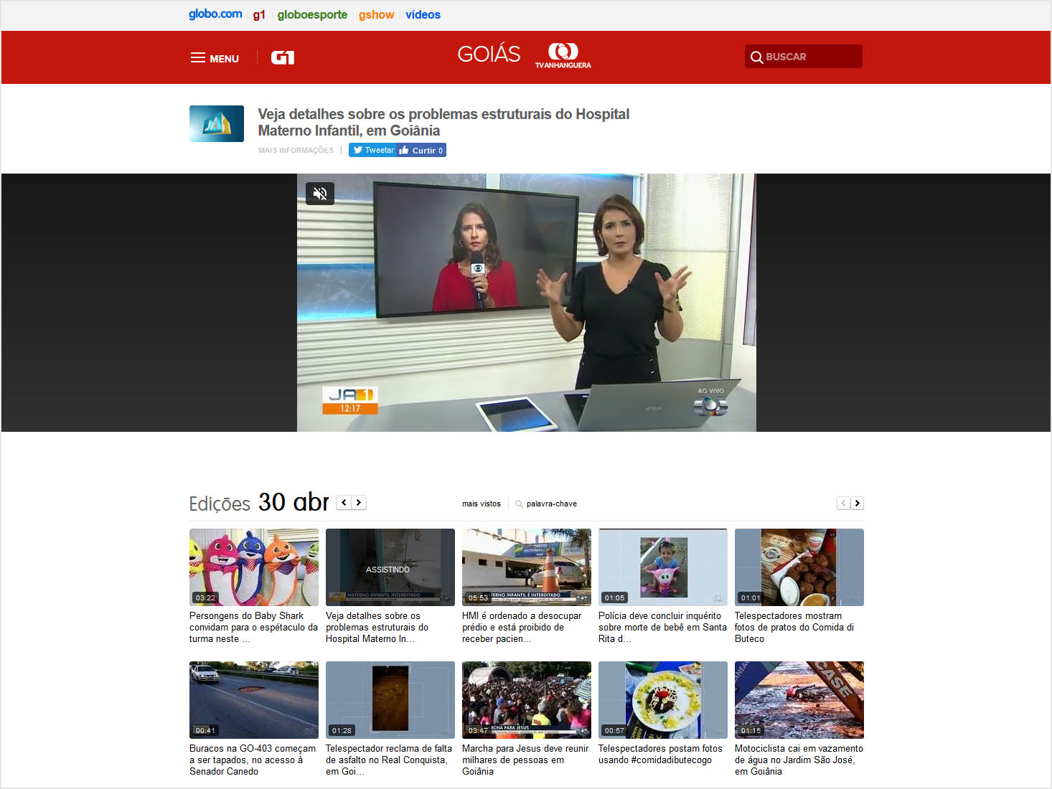Viewport: 1052px width, 789px height.
Task: Share the video with the Tweetar button
Action: tap(373, 150)
